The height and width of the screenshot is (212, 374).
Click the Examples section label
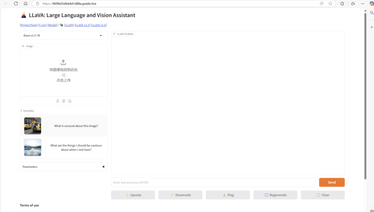point(27,111)
